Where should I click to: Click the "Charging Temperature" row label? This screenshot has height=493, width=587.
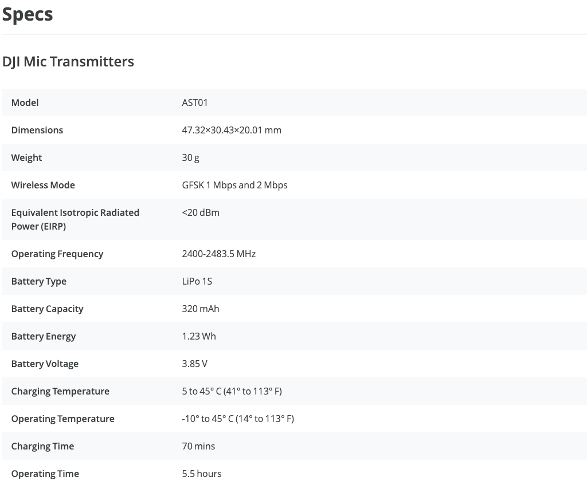(60, 391)
